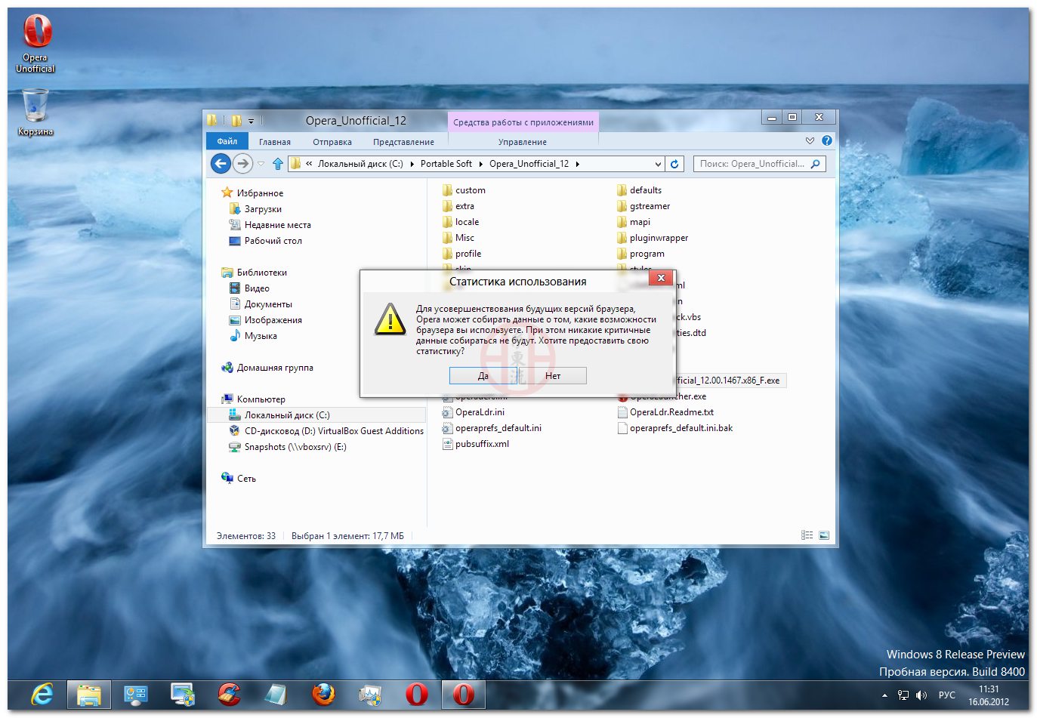Screen dimensions: 1037x718
Task: Click the Да button in the dialog
Action: 483,376
